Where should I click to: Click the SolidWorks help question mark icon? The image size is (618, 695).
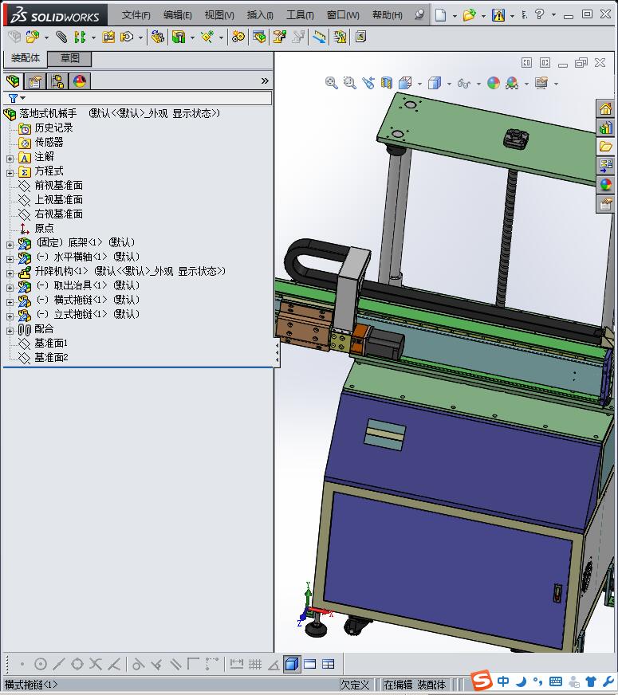coord(539,14)
